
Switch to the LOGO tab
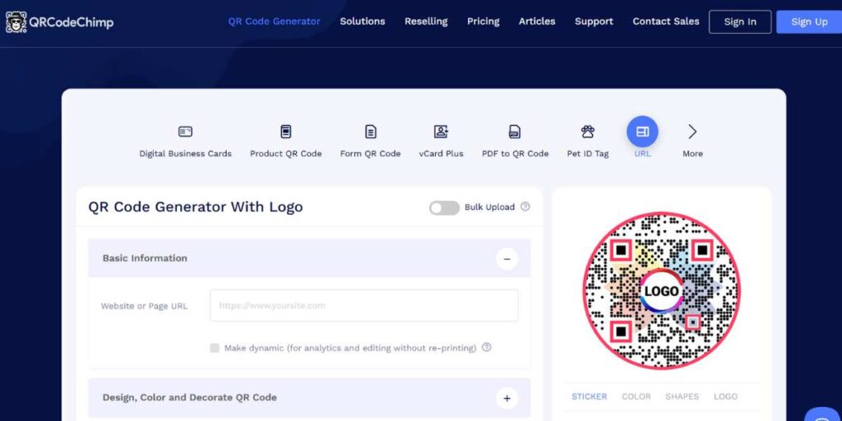725,396
